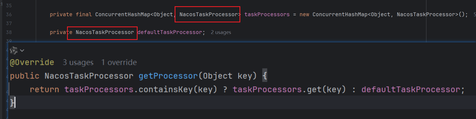Click NacosTaskProcessor type boxed on line 38
This screenshot has height=119, width=476.
[x=105, y=32]
